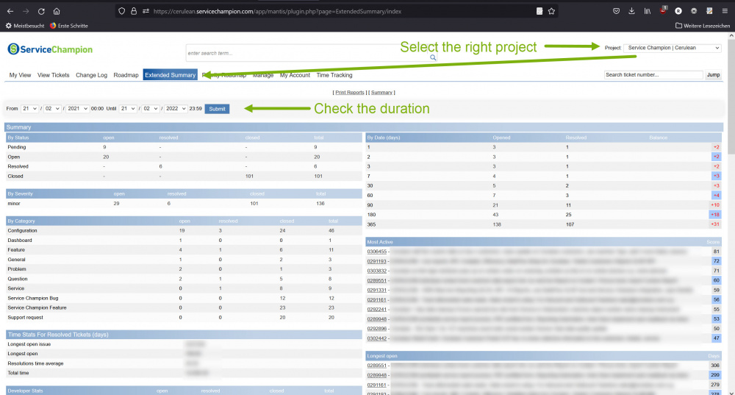735x395 pixels.
Task: Switch to the View Tickets tab
Action: click(54, 75)
